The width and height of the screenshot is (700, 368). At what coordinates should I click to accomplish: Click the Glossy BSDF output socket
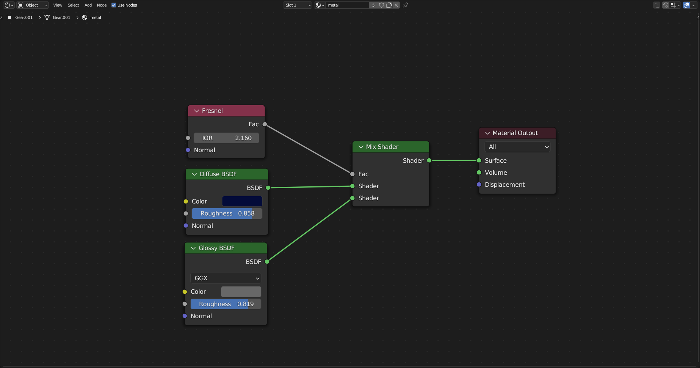(x=267, y=262)
